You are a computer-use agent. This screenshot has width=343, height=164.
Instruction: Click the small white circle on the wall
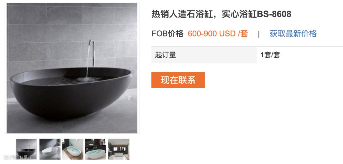click(x=131, y=98)
